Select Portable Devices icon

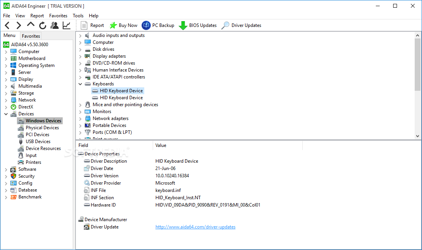pos(87,125)
